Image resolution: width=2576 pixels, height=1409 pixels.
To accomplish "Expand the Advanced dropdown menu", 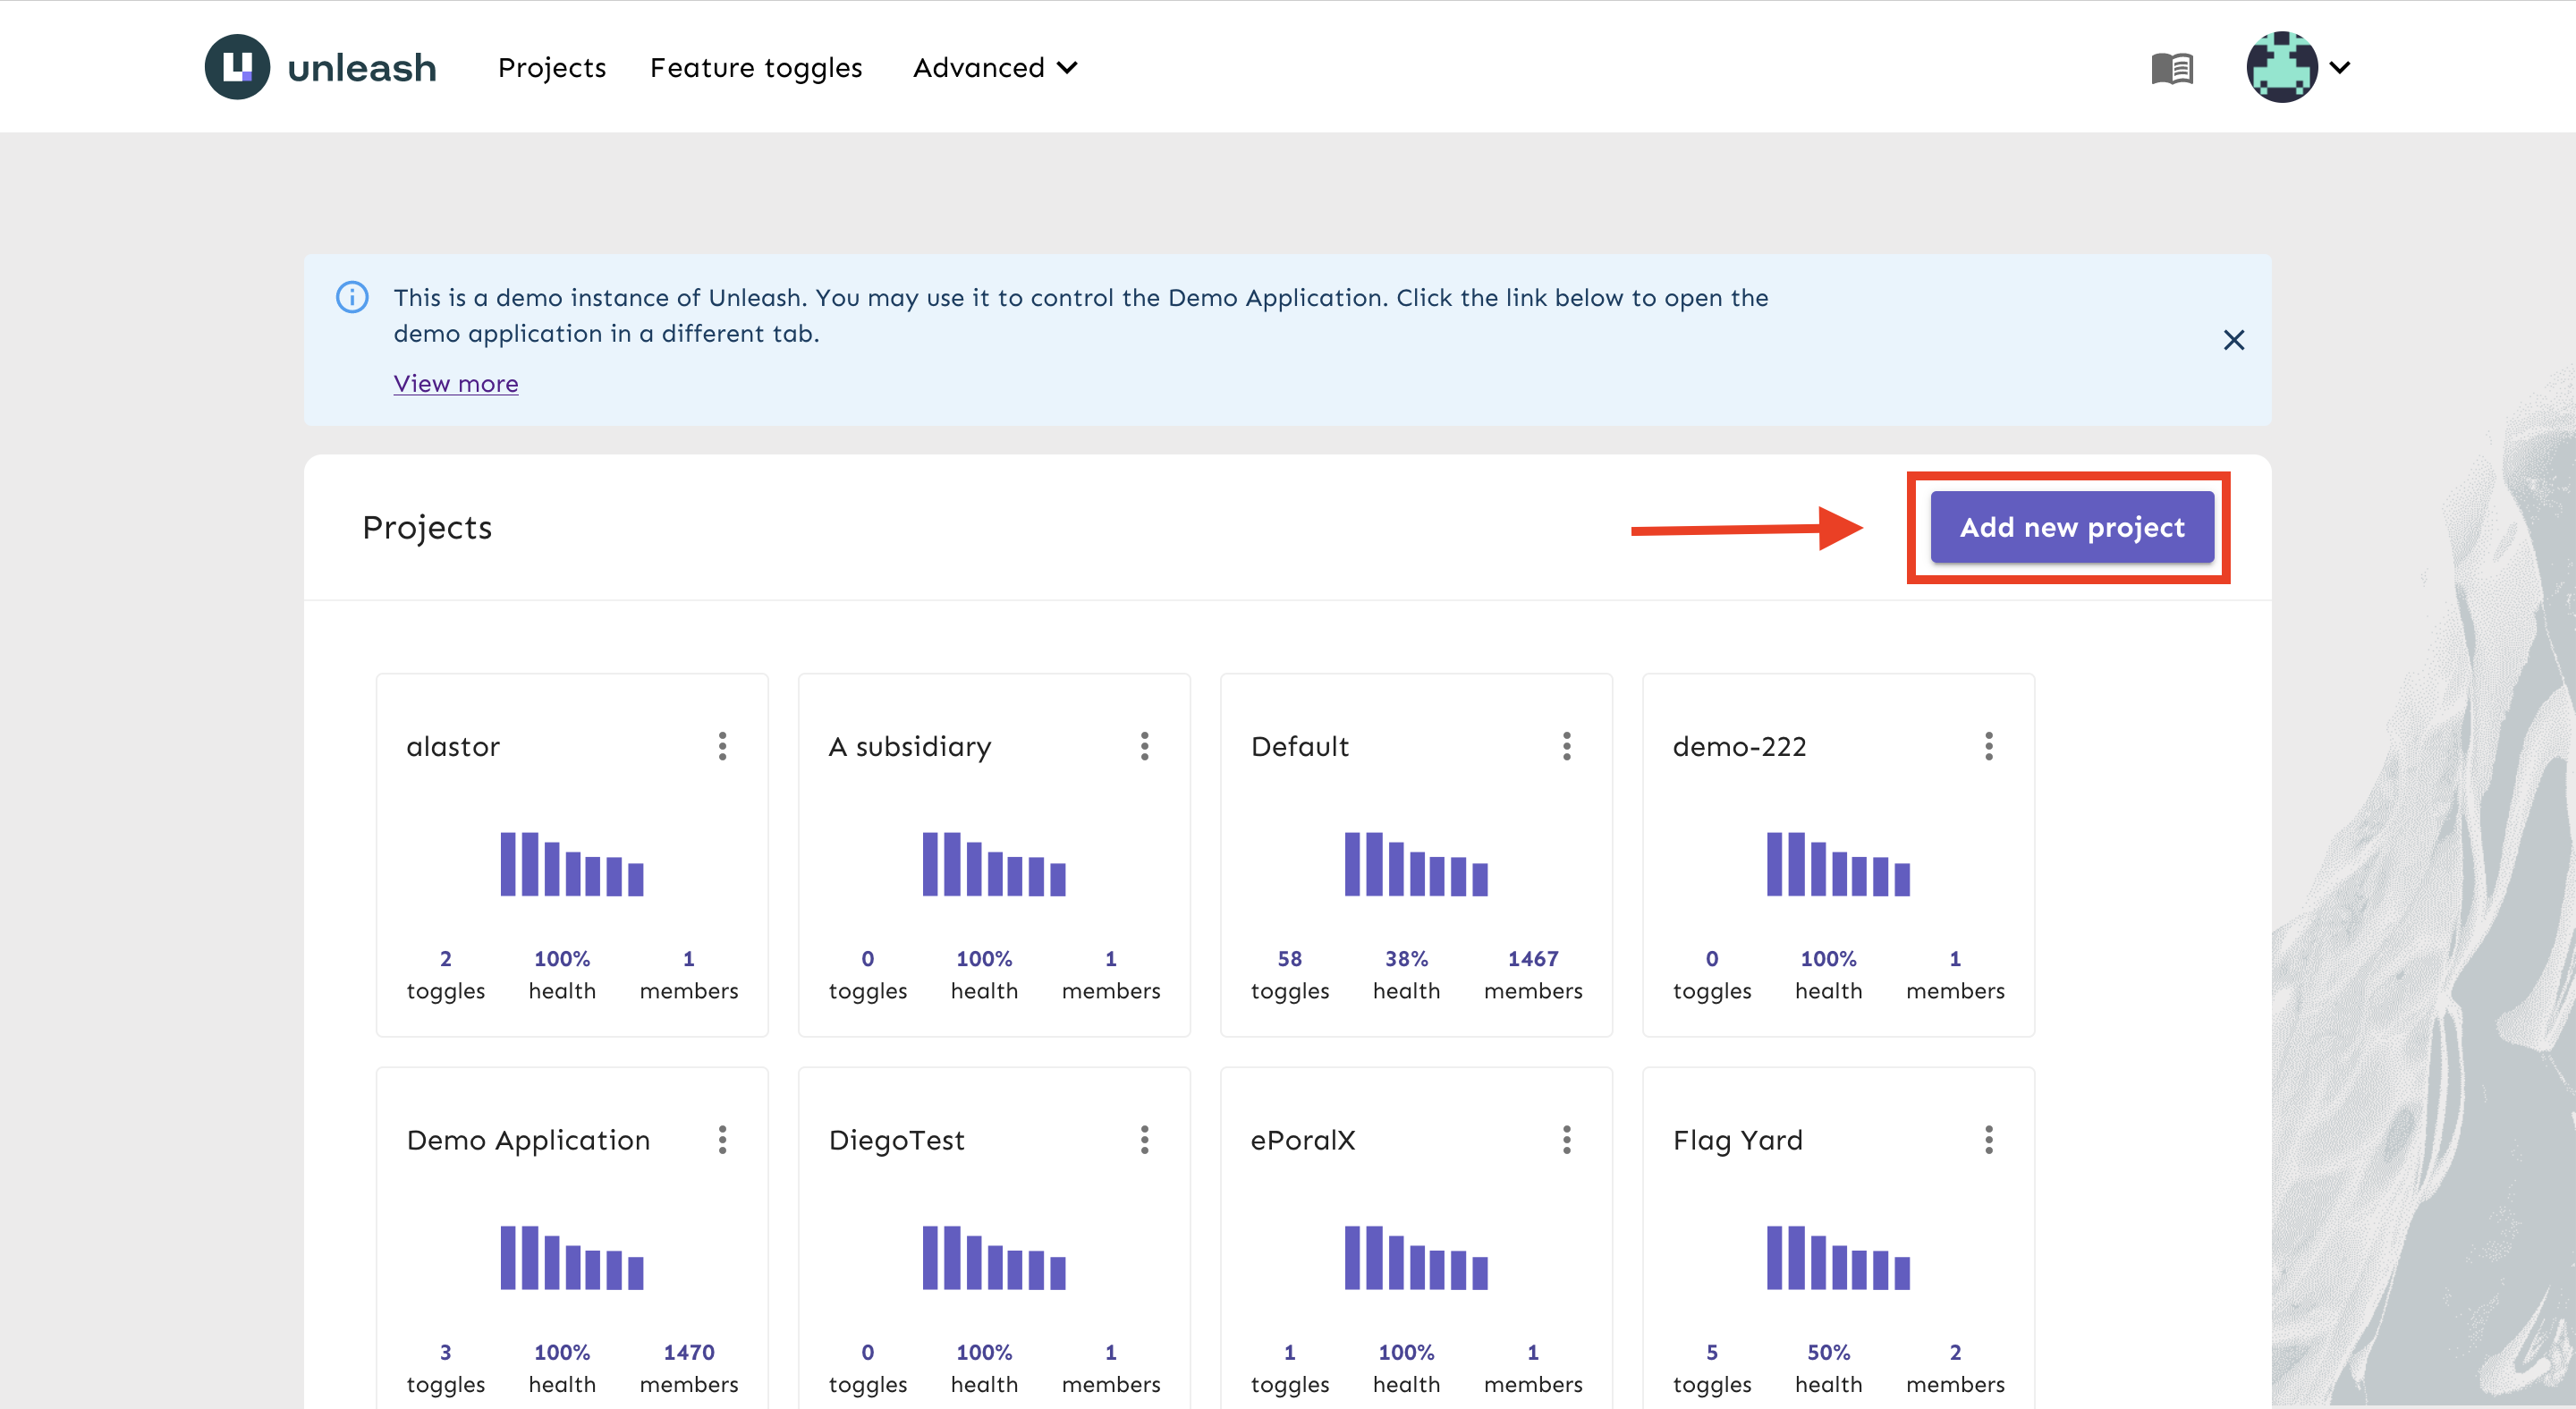I will point(994,67).
